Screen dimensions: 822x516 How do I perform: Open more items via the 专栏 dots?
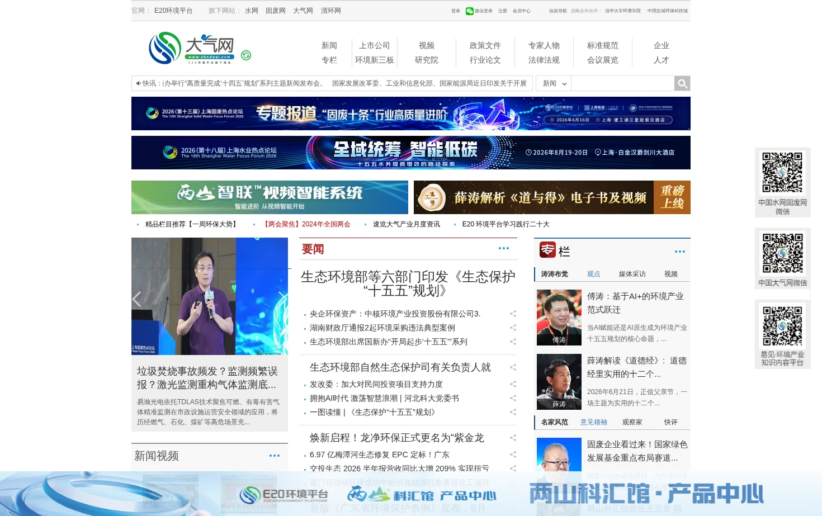coord(680,252)
